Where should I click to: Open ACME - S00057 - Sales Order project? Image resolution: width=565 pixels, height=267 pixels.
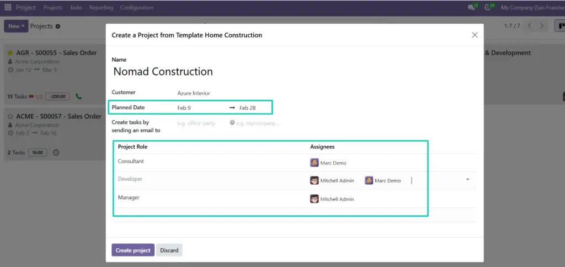click(58, 116)
